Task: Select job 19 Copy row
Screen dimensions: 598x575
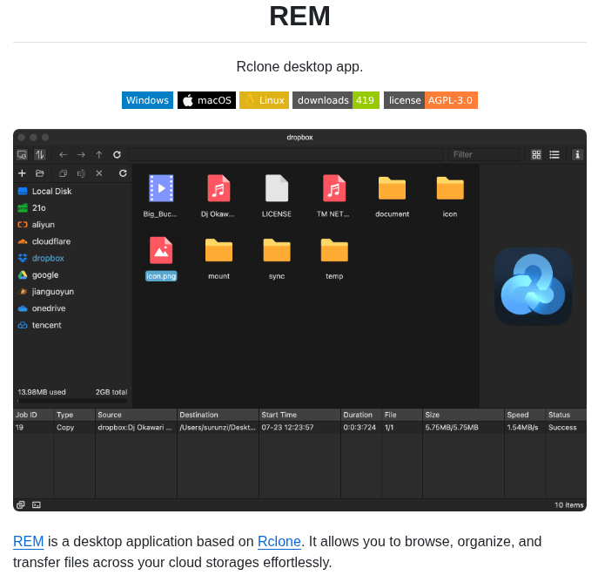Action: tap(299, 427)
